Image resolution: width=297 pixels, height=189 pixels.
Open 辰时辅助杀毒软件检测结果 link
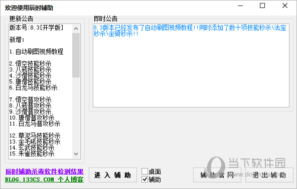tap(44, 171)
